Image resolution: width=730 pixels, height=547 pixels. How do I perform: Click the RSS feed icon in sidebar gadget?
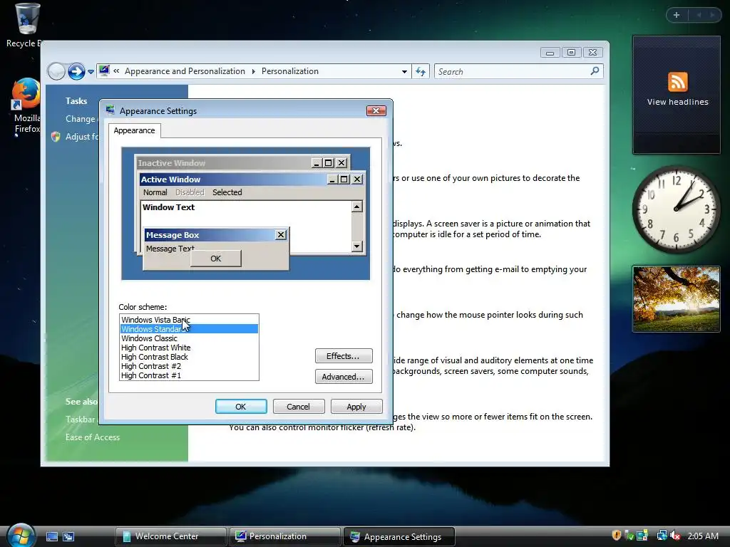[x=677, y=82]
